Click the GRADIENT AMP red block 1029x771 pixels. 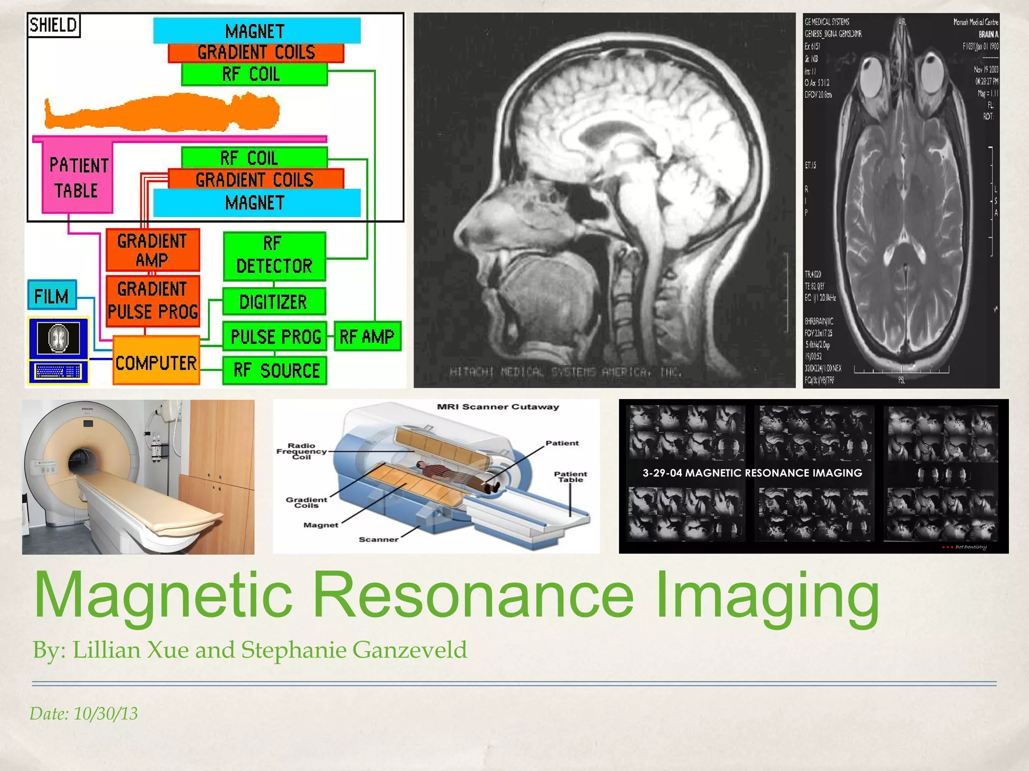(x=152, y=250)
